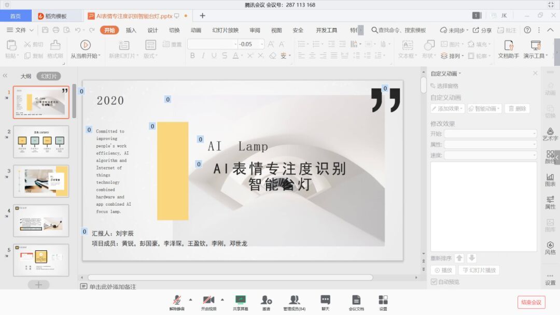Expand the font size dropdown showing -0.05
The width and height of the screenshot is (560, 315).
262,45
